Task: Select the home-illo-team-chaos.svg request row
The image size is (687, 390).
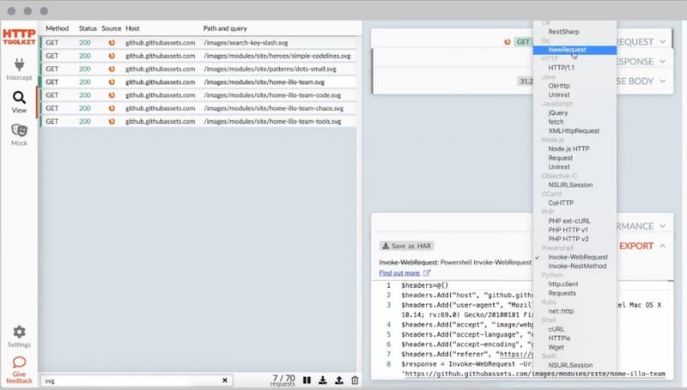Action: [199, 108]
